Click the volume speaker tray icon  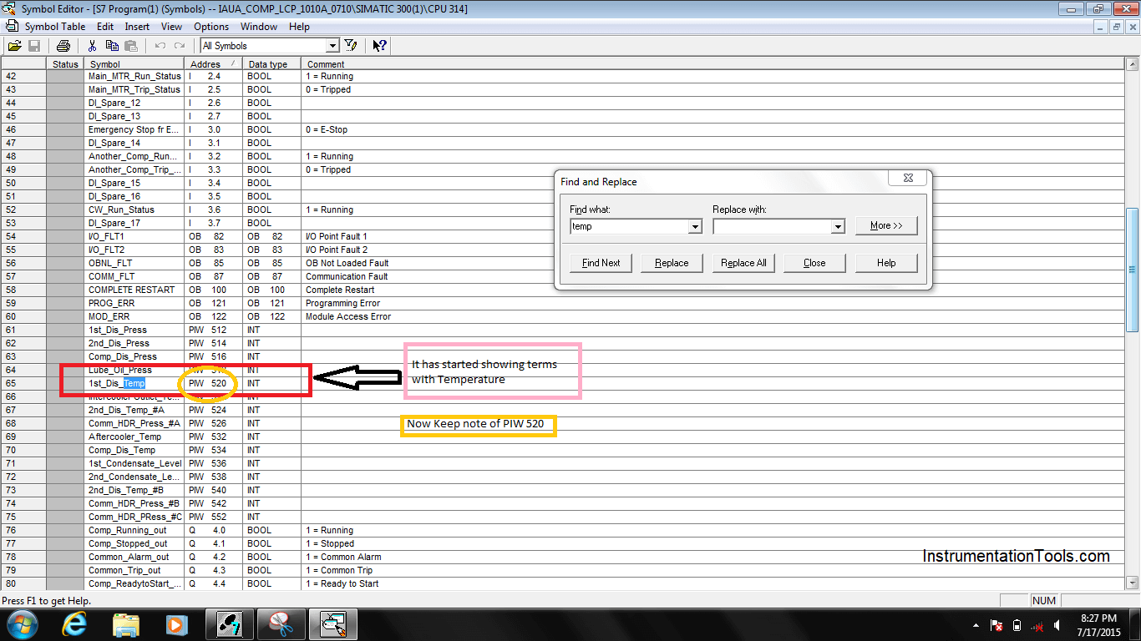click(1058, 625)
